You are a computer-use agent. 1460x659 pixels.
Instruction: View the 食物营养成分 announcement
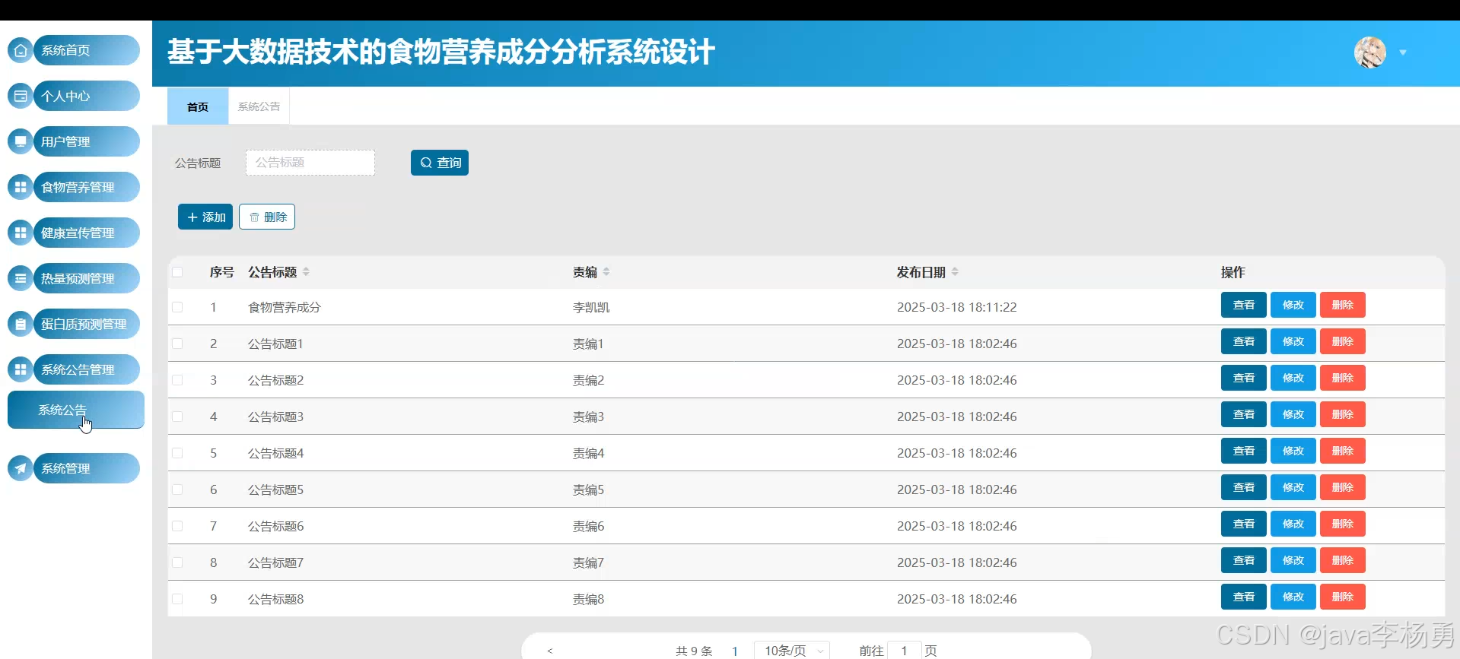1244,305
